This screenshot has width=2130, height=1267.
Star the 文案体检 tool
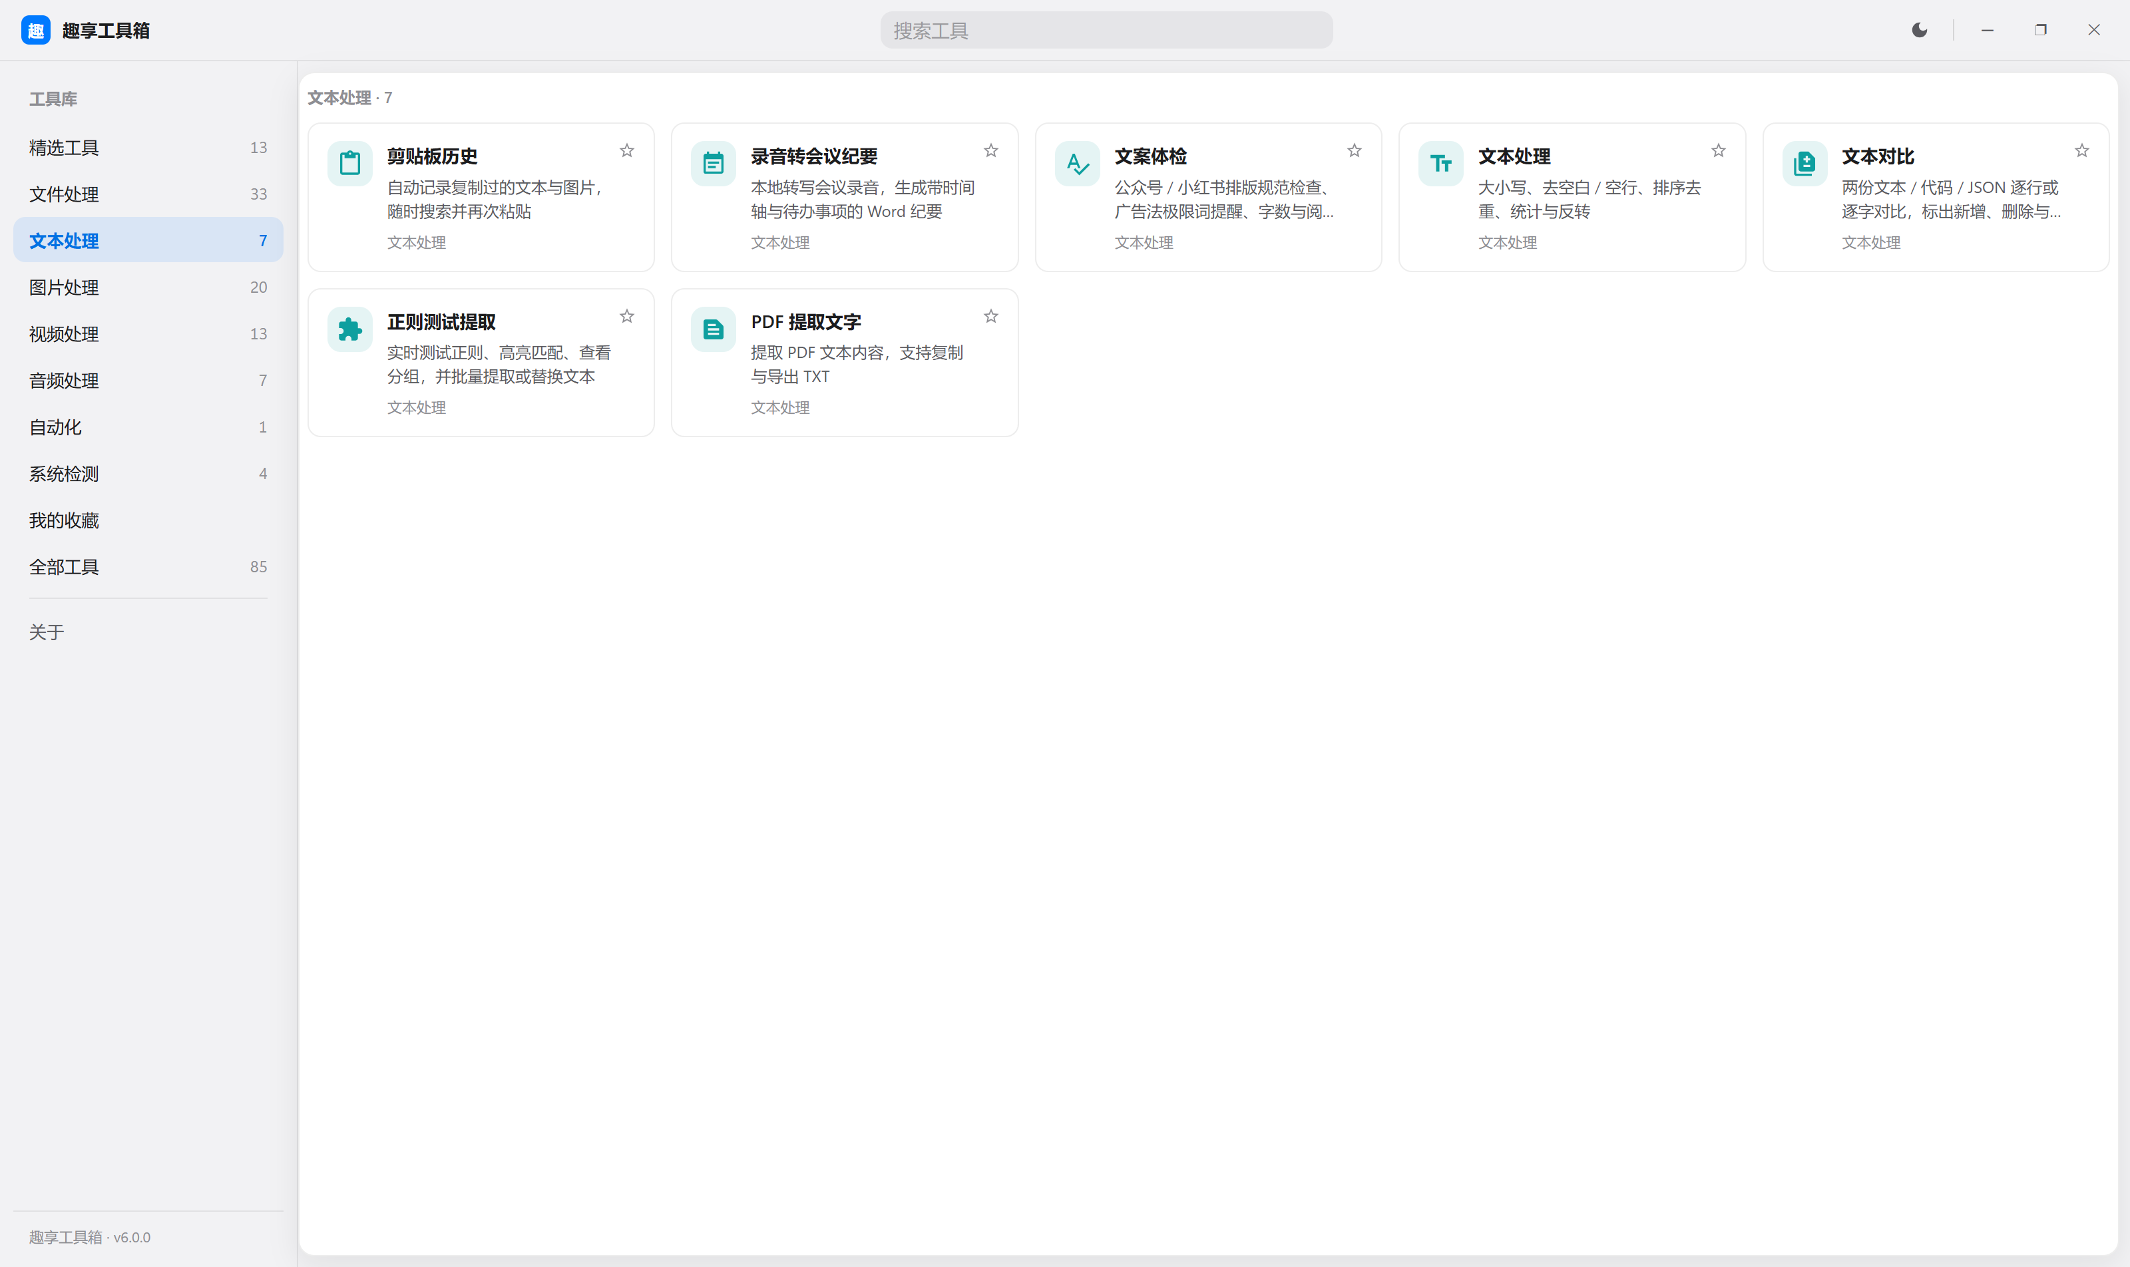pos(1355,150)
